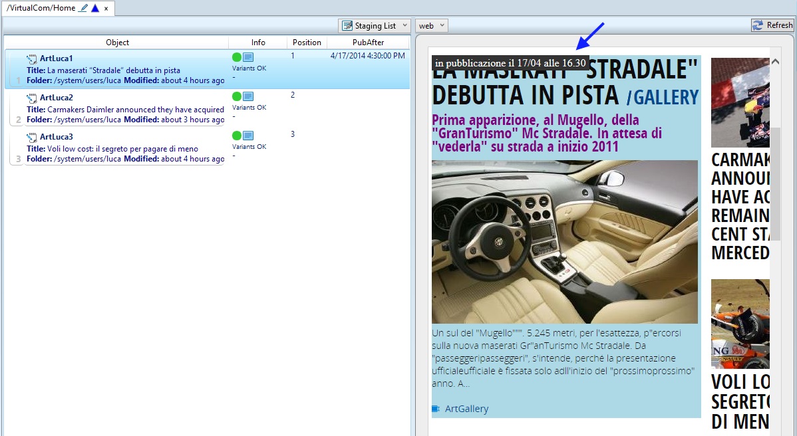Click the green status dot for ArtLuca1

[x=236, y=57]
